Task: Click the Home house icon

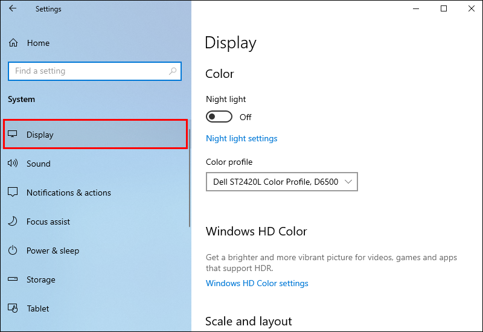Action: click(13, 42)
